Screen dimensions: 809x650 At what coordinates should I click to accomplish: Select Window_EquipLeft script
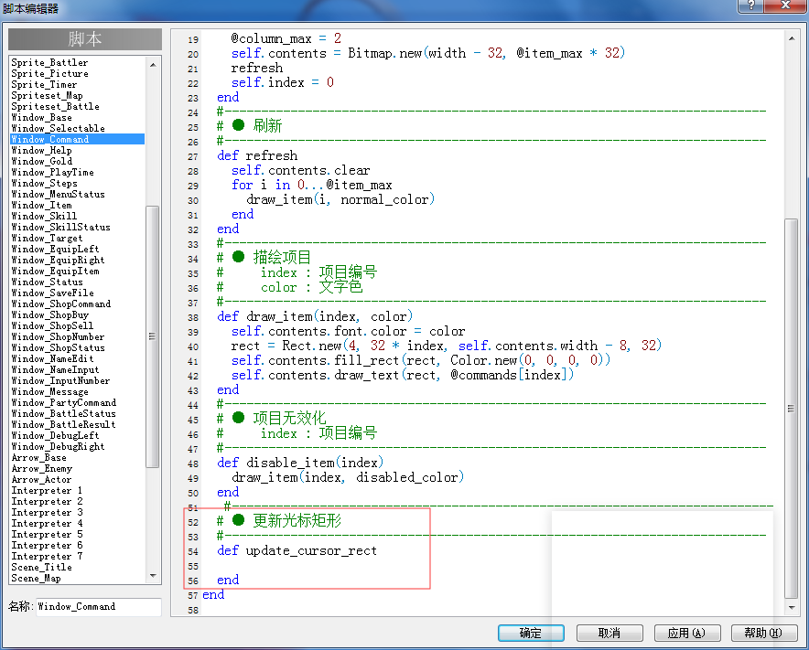point(55,249)
